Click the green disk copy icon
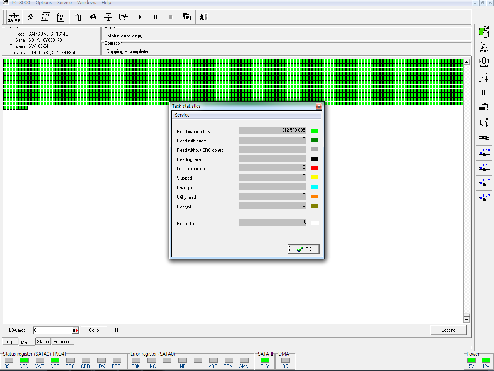494x371 pixels. point(484,32)
